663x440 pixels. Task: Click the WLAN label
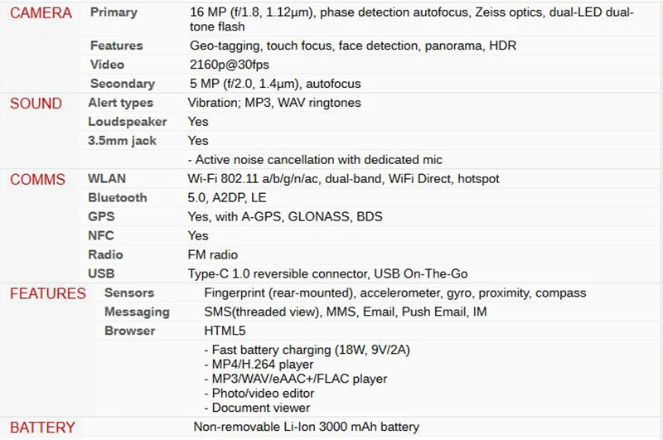(107, 179)
